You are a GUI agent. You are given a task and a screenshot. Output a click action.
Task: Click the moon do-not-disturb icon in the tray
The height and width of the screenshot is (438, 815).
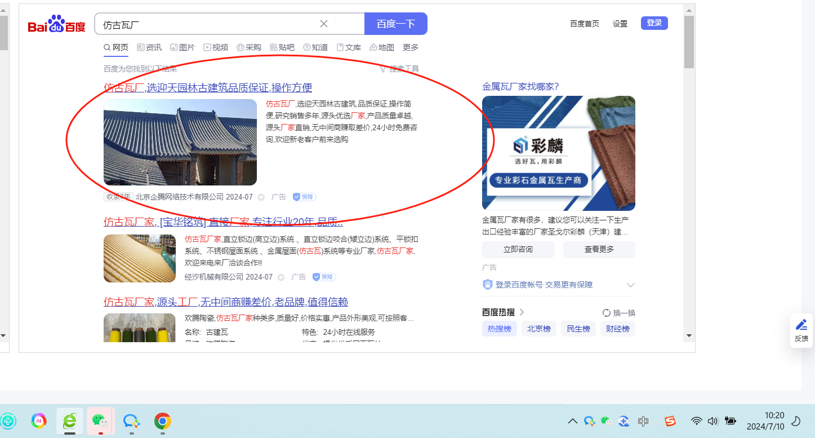click(796, 421)
